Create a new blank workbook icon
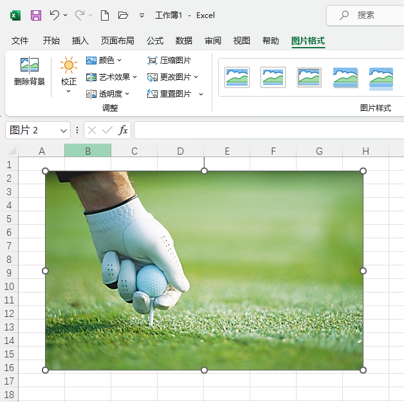Image resolution: width=404 pixels, height=402 pixels. (105, 15)
